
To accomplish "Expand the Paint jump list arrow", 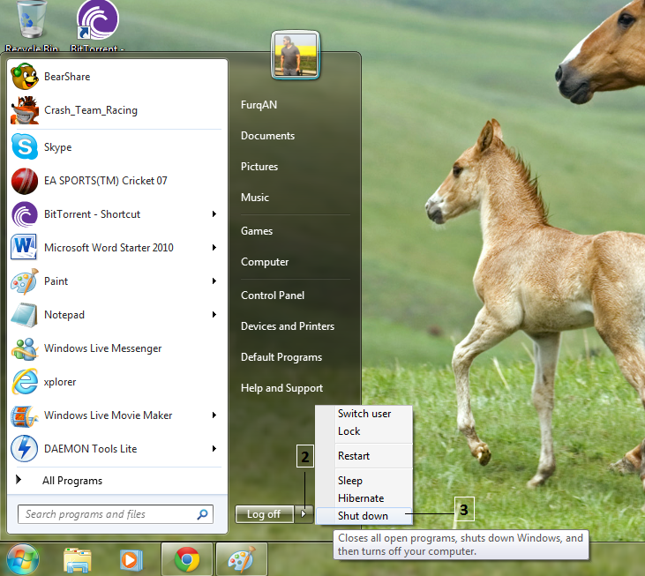I will tap(214, 281).
